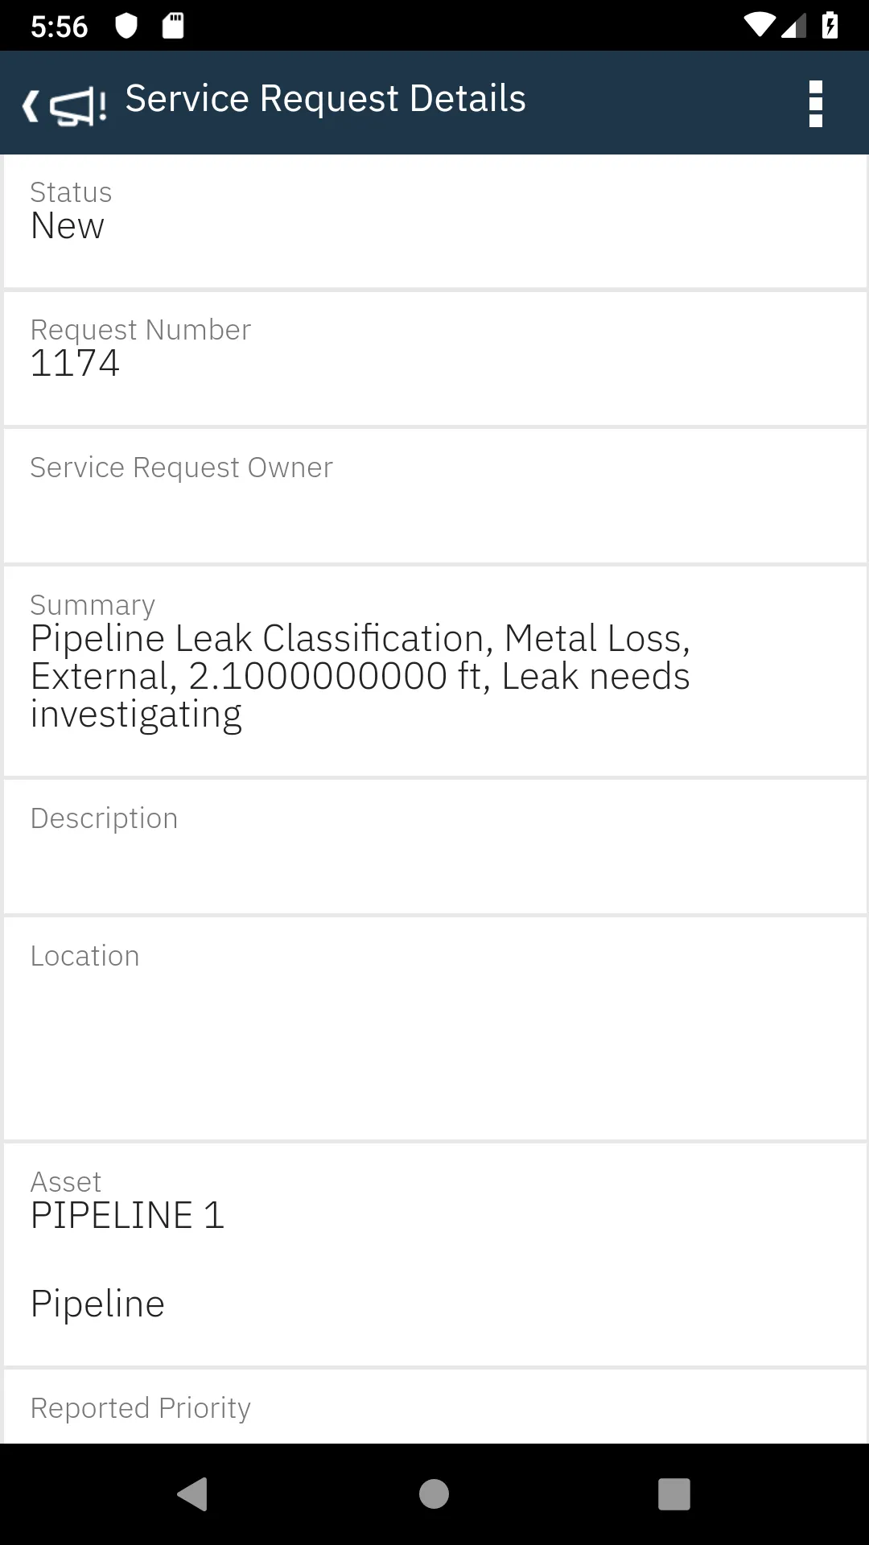
Task: Select the PIPELINE 1 asset value
Action: coord(127,1215)
